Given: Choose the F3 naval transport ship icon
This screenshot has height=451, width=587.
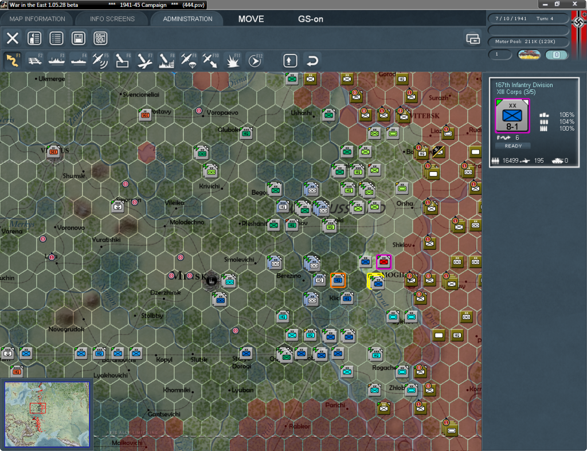Looking at the screenshot, I should click(57, 60).
